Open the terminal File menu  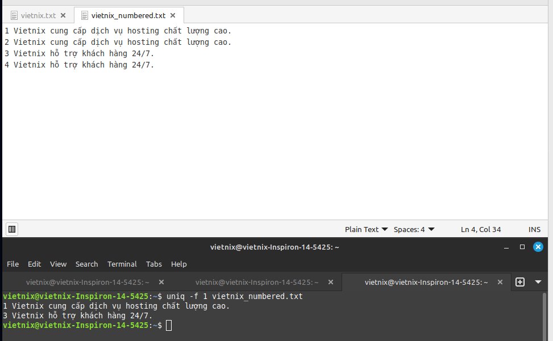point(13,264)
